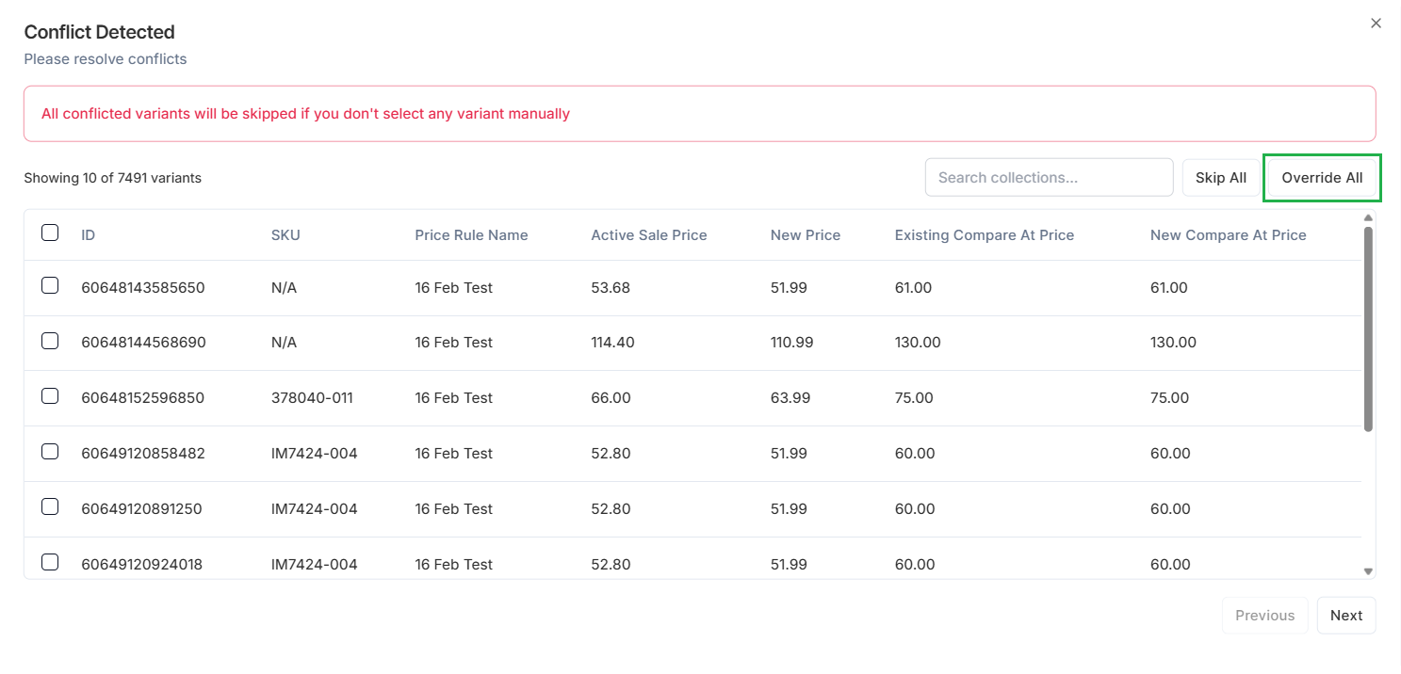Click N/A SKU in row 60648143585650
This screenshot has width=1401, height=674.
284,288
